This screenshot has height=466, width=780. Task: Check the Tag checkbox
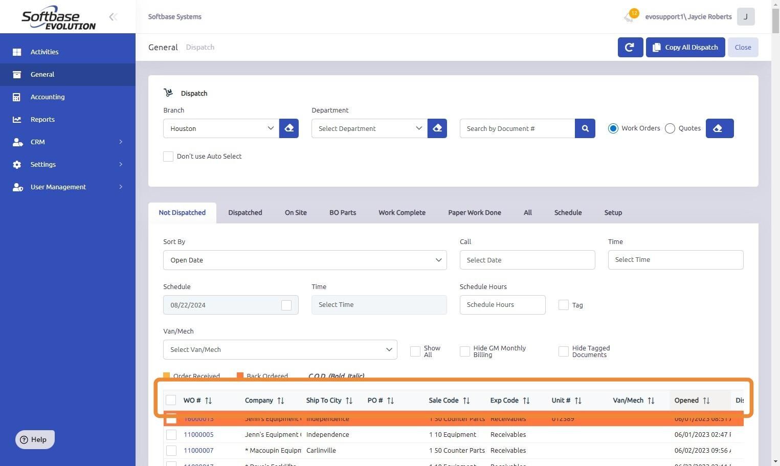coord(564,305)
